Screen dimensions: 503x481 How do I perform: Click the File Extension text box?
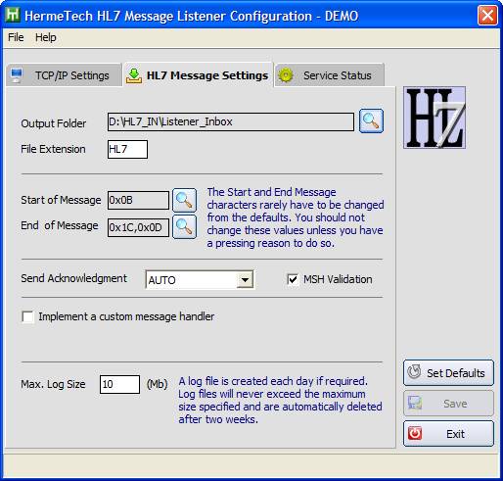(127, 149)
